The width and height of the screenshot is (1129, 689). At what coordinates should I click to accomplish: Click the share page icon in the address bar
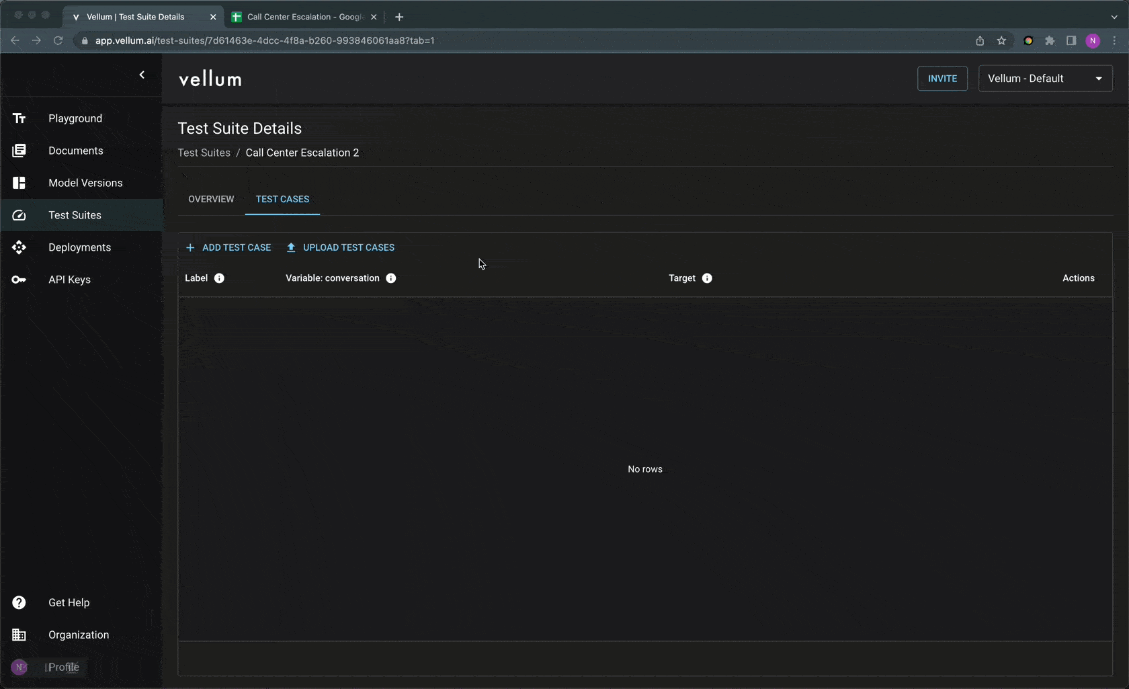[x=980, y=41]
